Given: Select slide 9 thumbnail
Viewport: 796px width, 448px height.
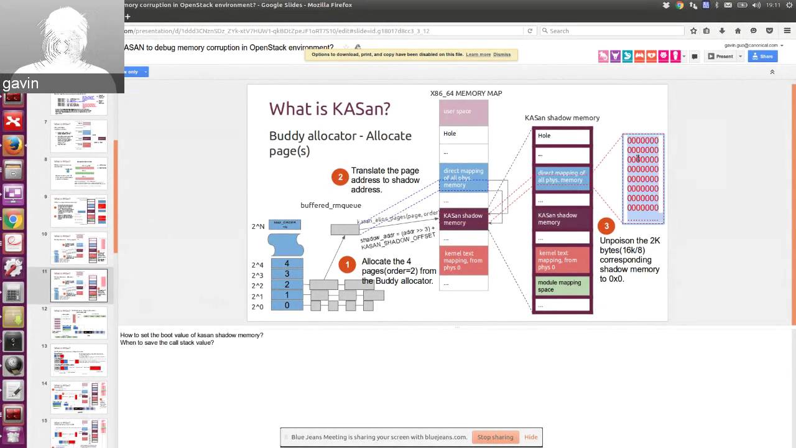Looking at the screenshot, I should point(79,210).
